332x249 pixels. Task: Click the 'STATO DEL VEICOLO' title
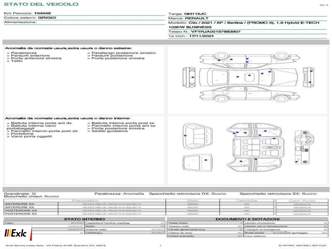[41, 4]
